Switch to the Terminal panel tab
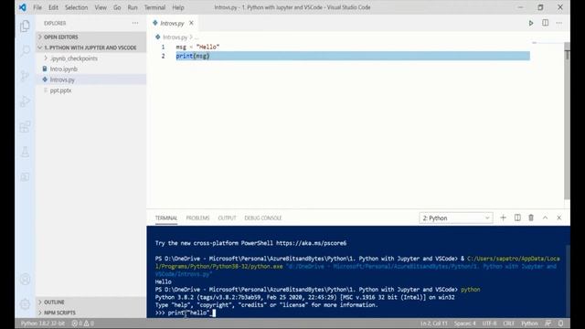This screenshot has width=585, height=329. coord(166,218)
